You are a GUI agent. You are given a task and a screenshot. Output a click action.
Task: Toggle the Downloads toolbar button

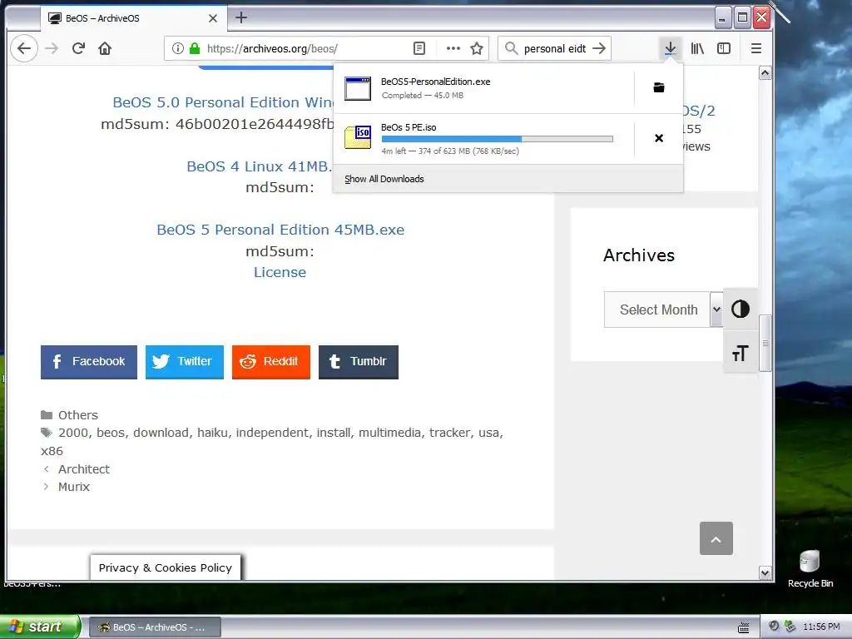click(x=670, y=48)
